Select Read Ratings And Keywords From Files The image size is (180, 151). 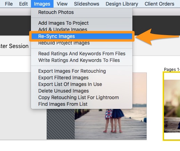(82, 54)
